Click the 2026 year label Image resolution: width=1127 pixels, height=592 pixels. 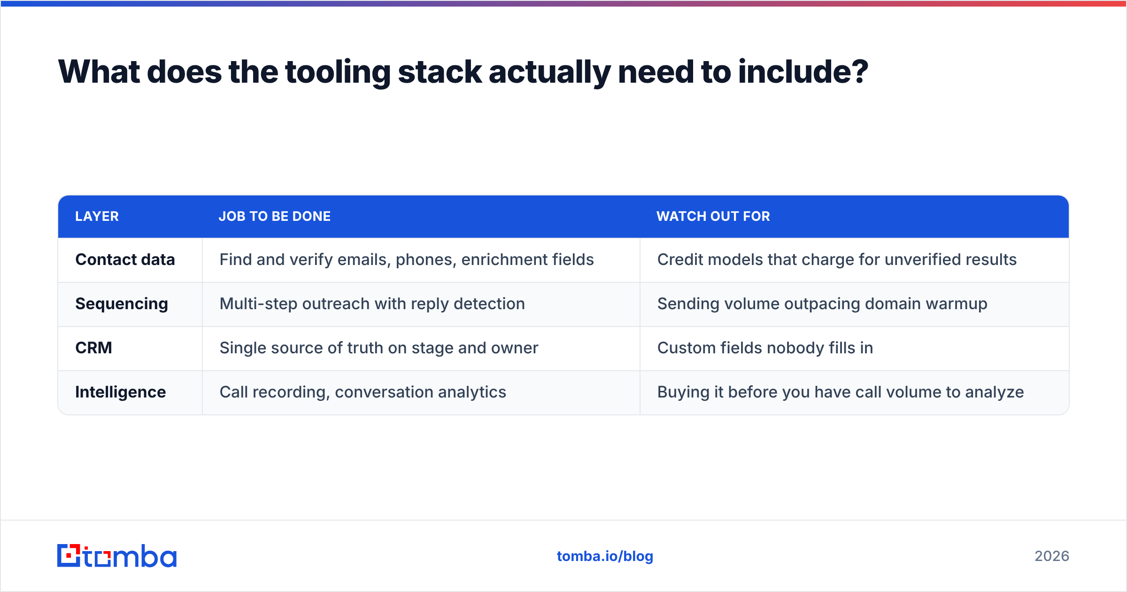coord(1052,556)
